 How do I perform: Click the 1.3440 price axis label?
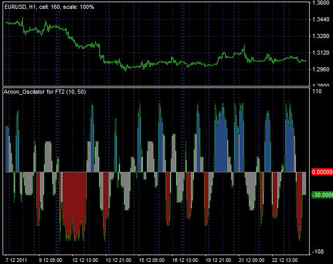click(x=321, y=20)
